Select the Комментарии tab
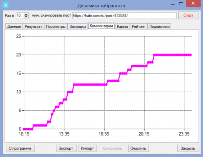 [x=101, y=26]
